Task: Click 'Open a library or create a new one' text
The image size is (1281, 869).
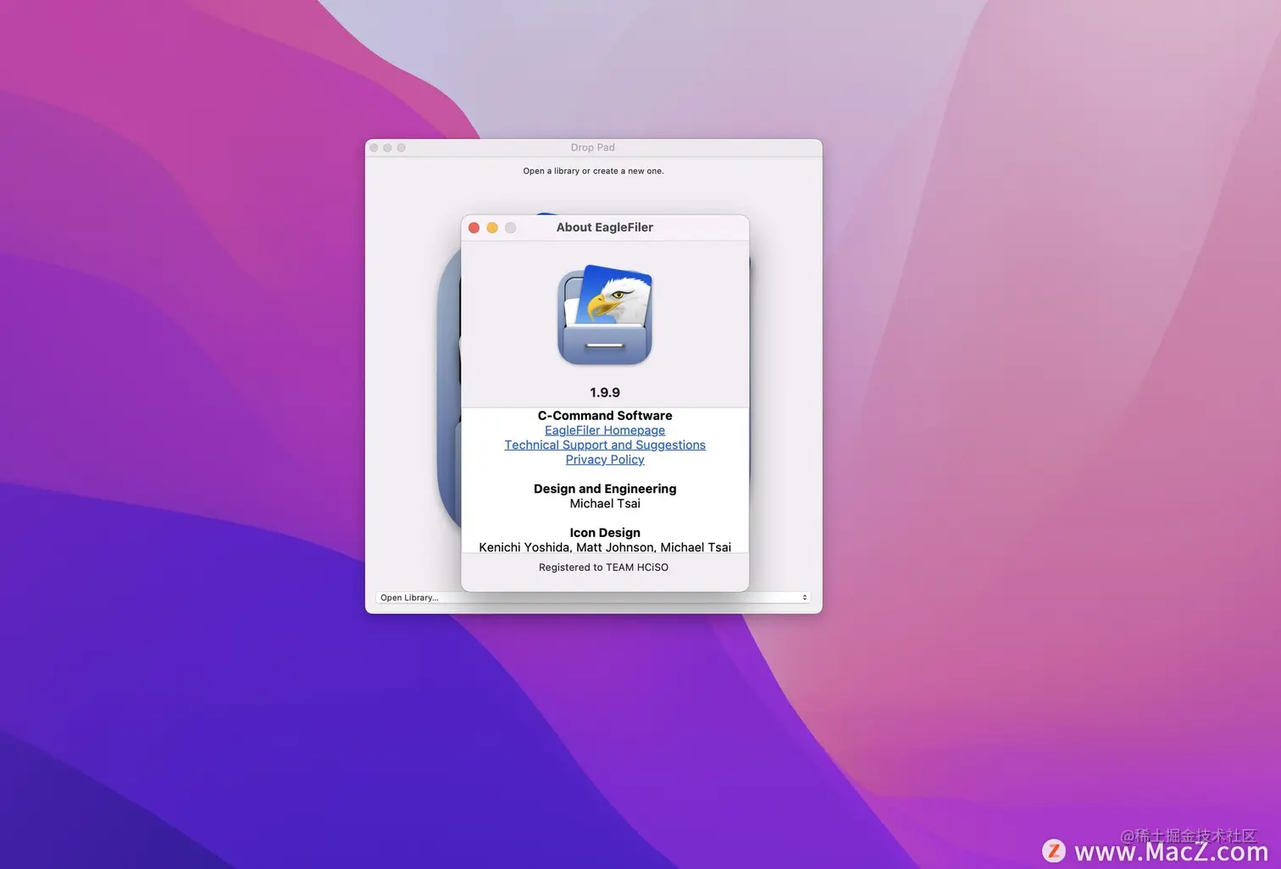Action: 593,171
